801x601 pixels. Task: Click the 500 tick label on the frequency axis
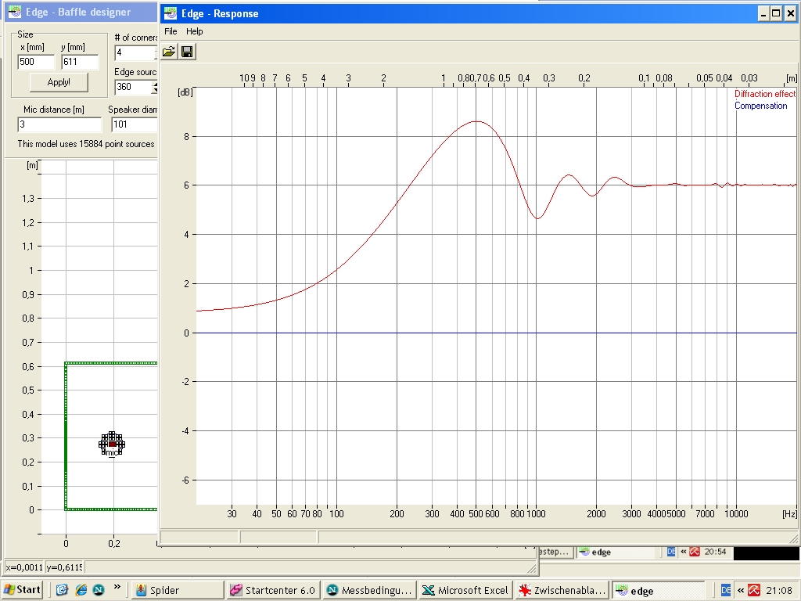tap(476, 514)
